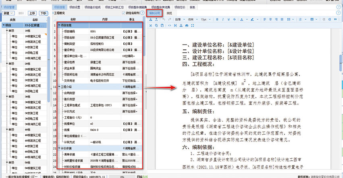The image size is (343, 178).
Task: Select the 1#栋建筑工程 tree item
Action: 33,36
